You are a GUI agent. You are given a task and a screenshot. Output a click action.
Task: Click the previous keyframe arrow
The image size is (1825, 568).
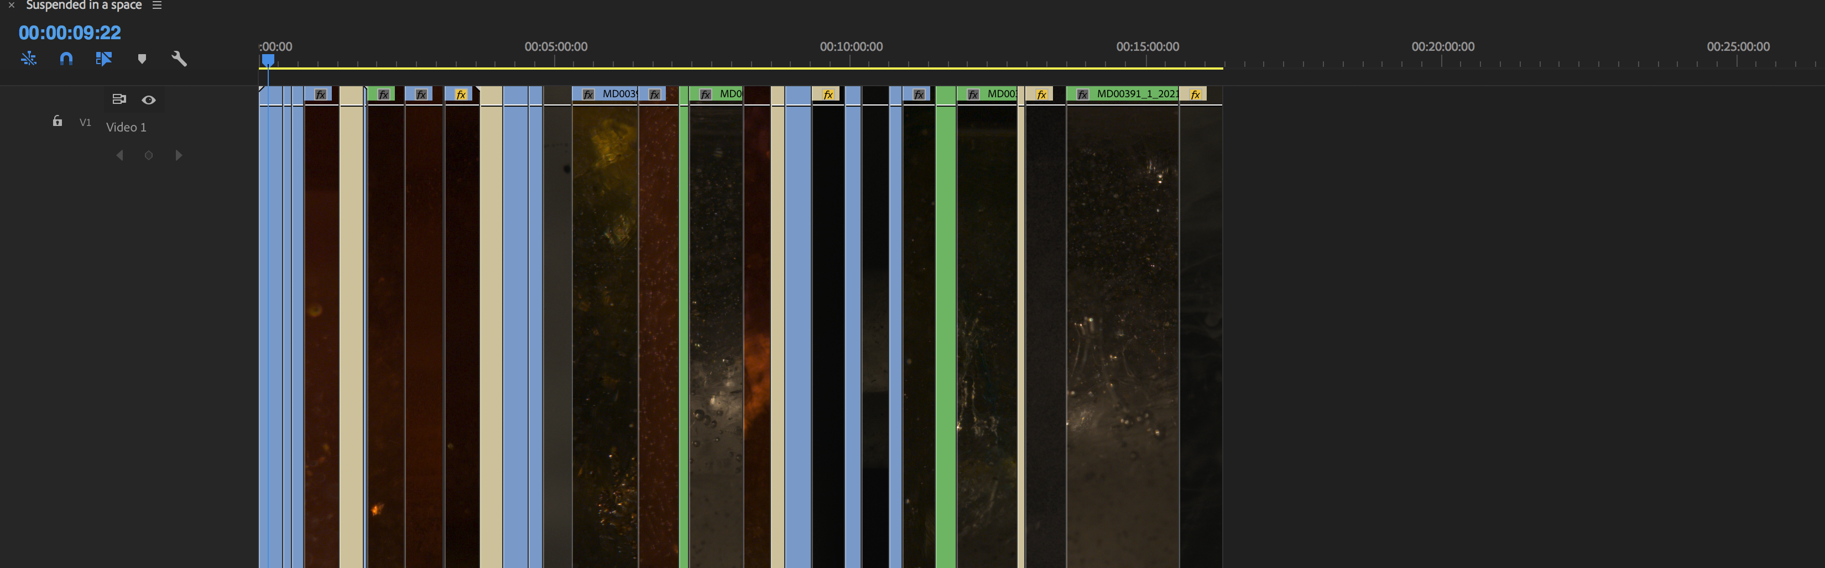119,155
